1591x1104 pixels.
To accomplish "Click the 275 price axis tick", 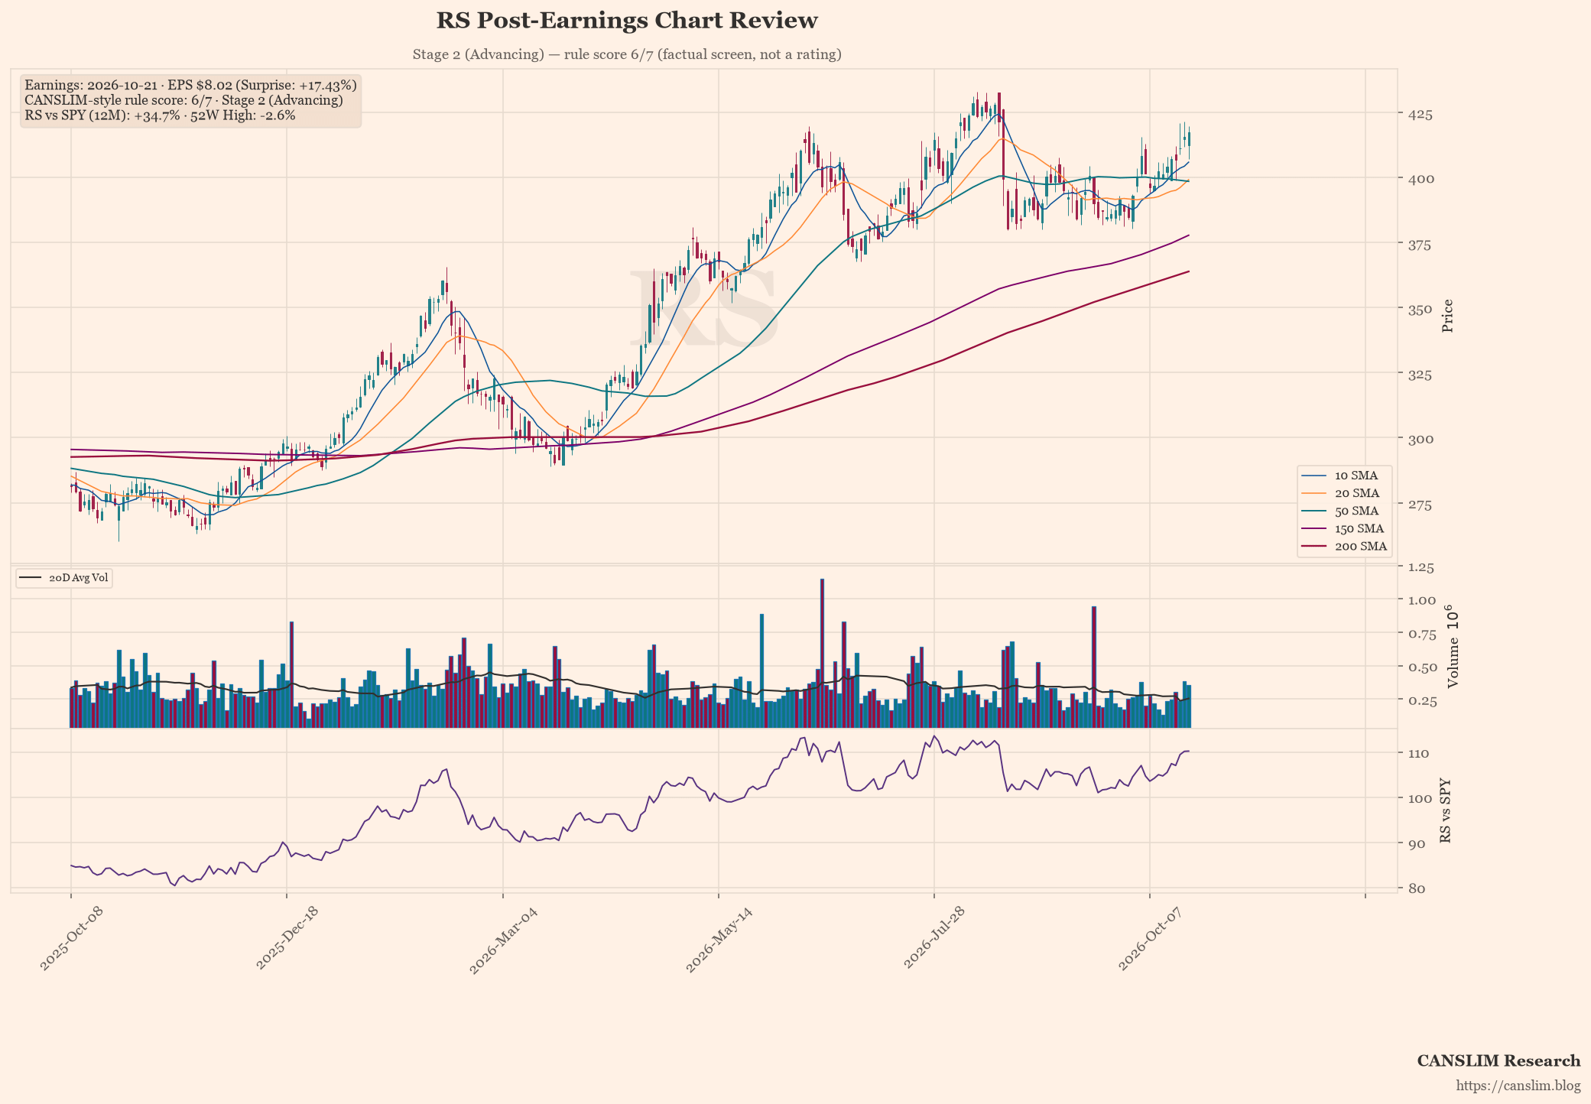I will point(1421,505).
